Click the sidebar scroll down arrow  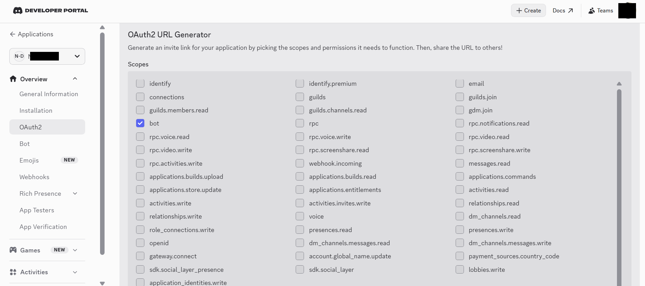[102, 283]
